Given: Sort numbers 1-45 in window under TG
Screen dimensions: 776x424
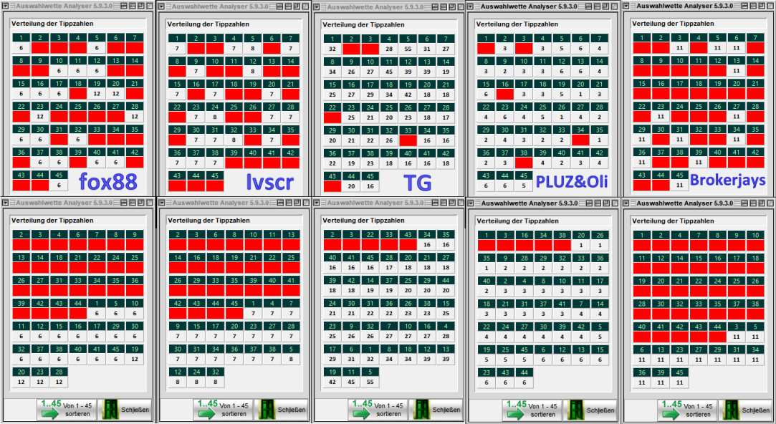Looking at the screenshot, I should pyautogui.click(x=378, y=410).
